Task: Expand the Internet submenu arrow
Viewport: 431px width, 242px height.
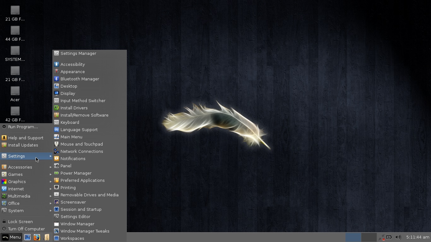Action: (50, 189)
